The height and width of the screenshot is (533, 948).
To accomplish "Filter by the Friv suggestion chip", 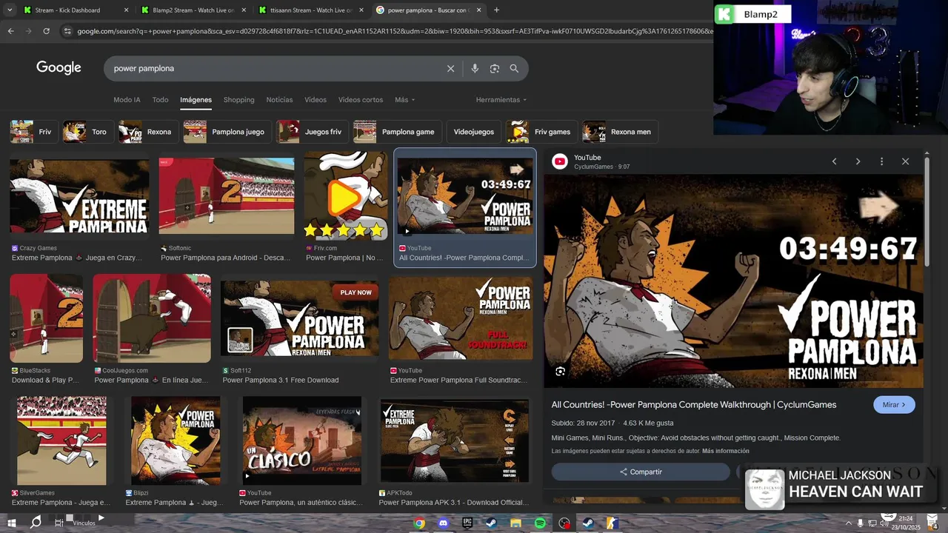I will (34, 132).
